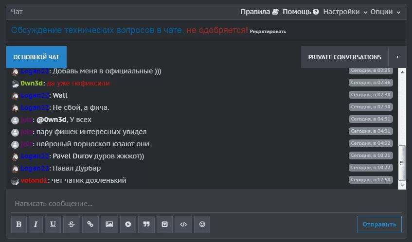This screenshot has width=412, height=242.
Task: Click timestamp Сегодня, в 17:58
Action: [371, 180]
